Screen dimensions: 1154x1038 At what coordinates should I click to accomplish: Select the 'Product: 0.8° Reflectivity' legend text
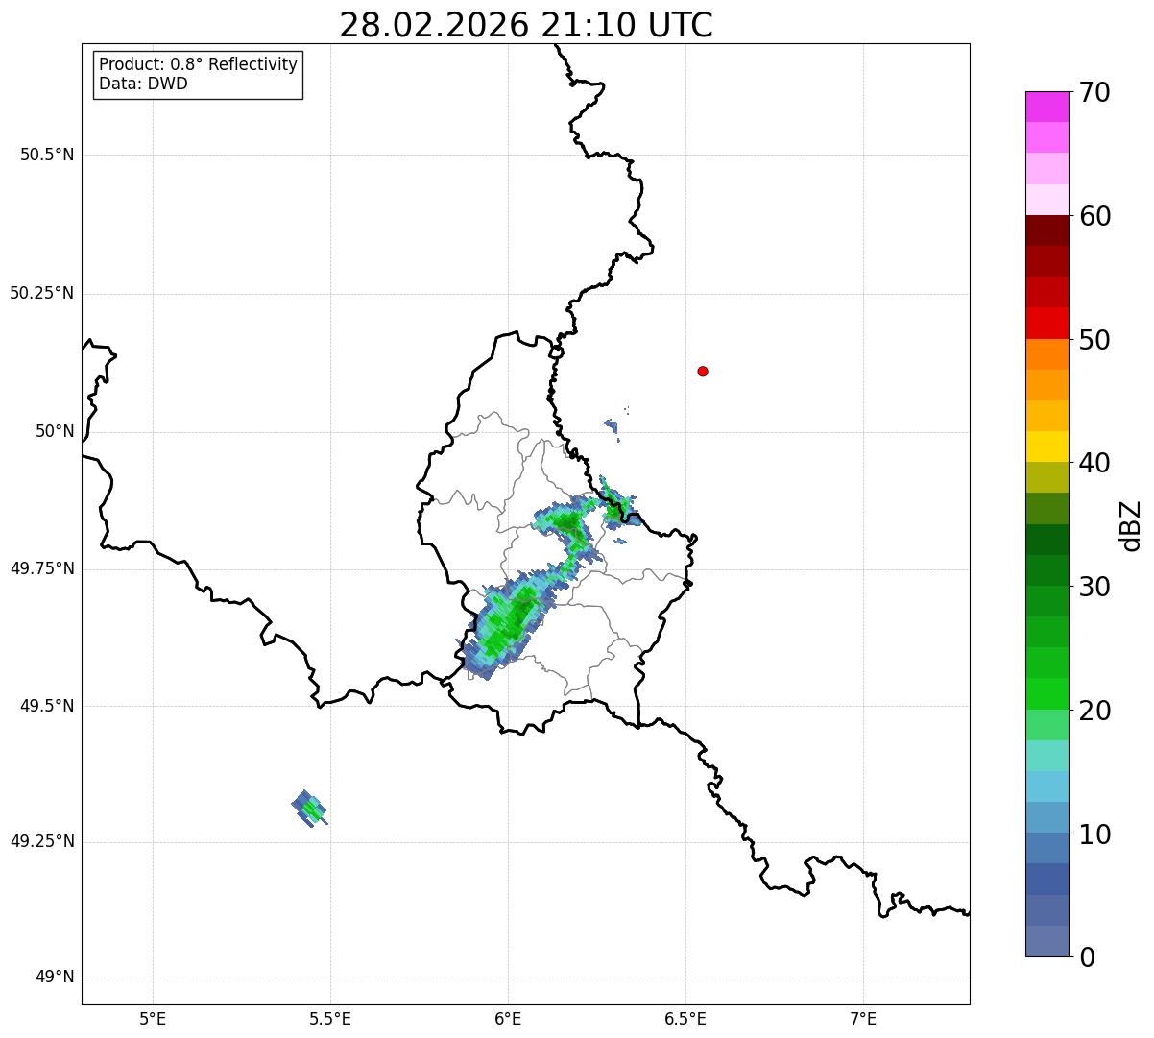[199, 64]
